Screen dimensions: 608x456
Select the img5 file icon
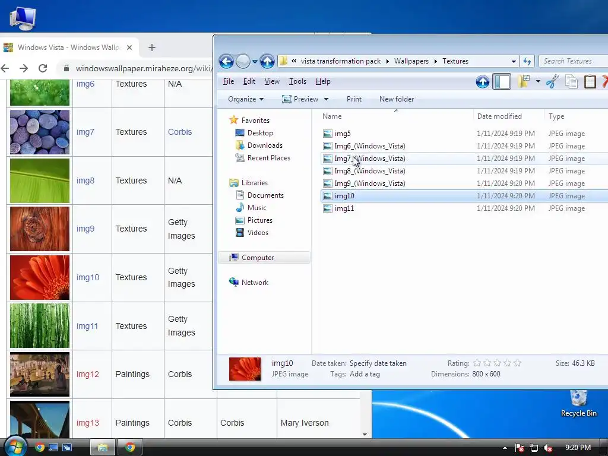pos(328,134)
